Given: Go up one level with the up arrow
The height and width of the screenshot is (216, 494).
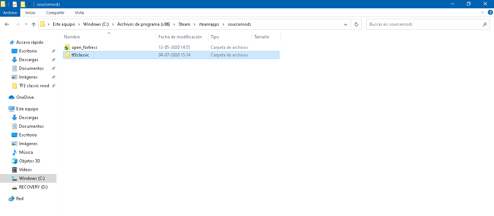Looking at the screenshot, I should (x=34, y=24).
